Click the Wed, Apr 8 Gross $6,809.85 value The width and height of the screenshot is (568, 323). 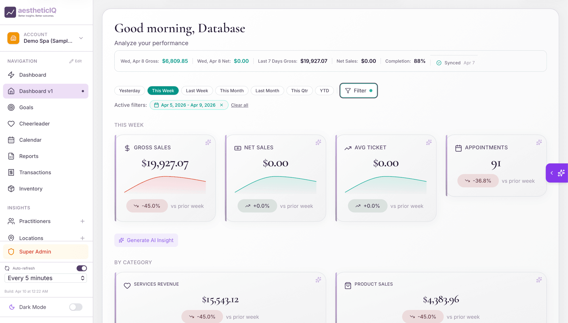click(175, 61)
